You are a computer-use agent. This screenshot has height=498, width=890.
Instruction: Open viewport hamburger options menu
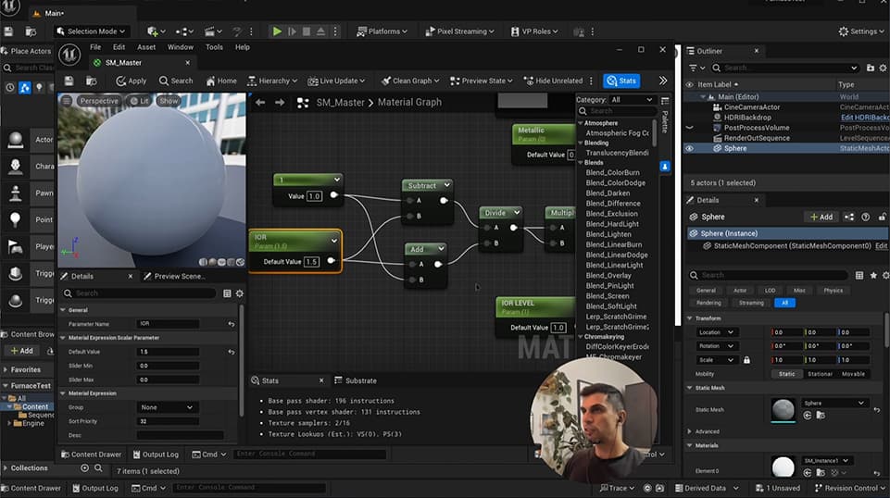coord(67,101)
